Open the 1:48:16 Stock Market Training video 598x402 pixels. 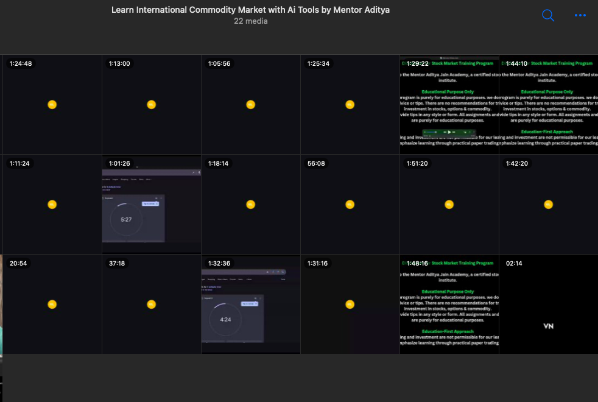[449, 305]
